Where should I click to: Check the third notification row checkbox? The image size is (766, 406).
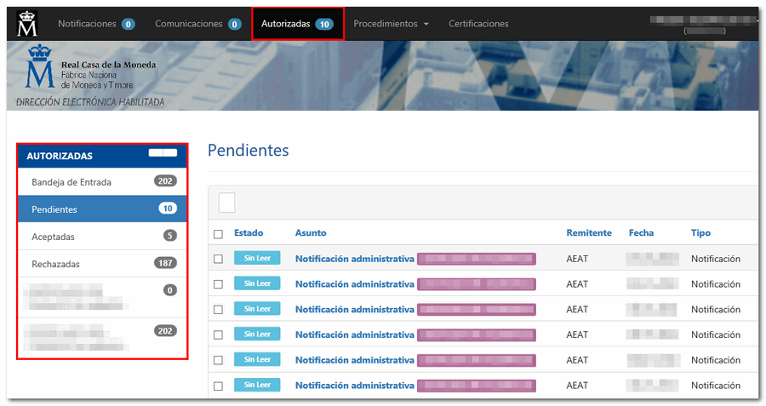pos(219,309)
